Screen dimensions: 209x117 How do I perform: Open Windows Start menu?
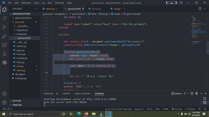tap(4, 114)
